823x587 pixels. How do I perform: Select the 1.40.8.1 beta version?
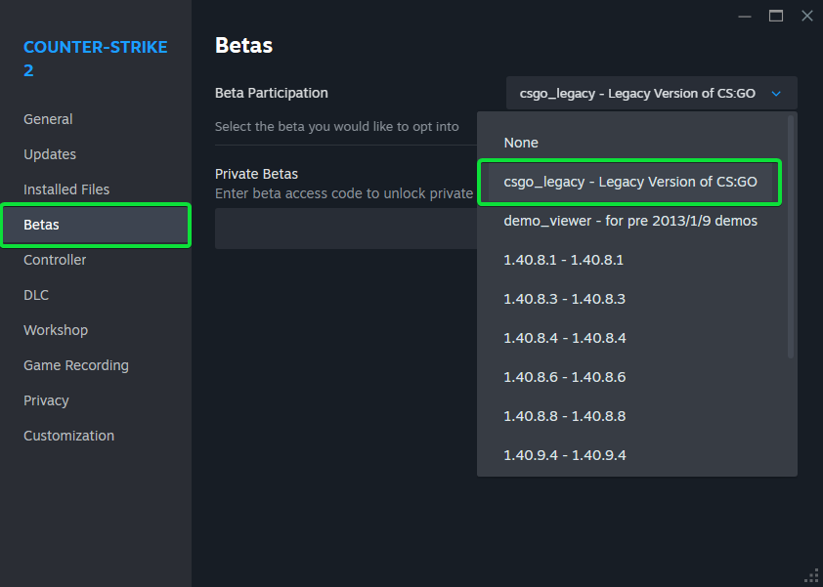(x=563, y=260)
